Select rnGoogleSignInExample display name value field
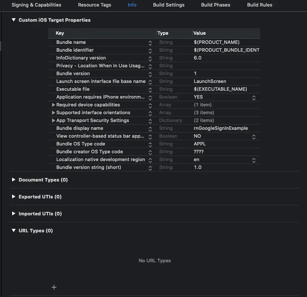Image resolution: width=307 pixels, height=297 pixels. tap(226, 128)
